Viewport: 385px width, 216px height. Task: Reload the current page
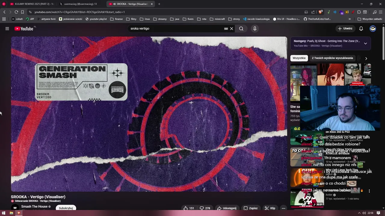16,12
